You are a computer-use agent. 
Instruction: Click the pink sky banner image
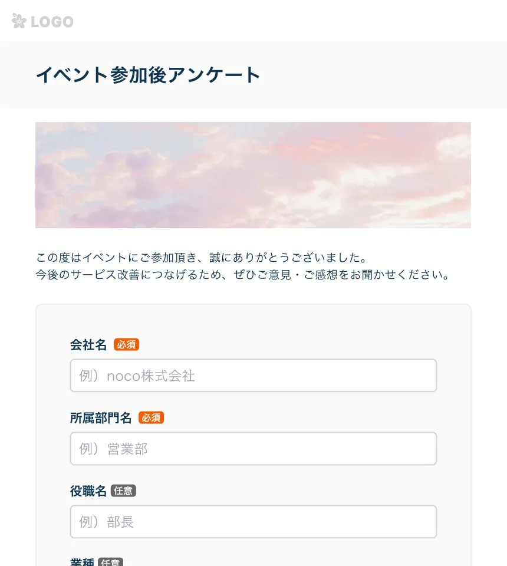pos(253,175)
